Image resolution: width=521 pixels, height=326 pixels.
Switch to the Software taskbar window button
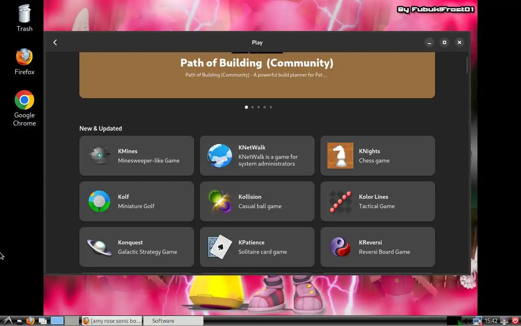pyautogui.click(x=173, y=321)
